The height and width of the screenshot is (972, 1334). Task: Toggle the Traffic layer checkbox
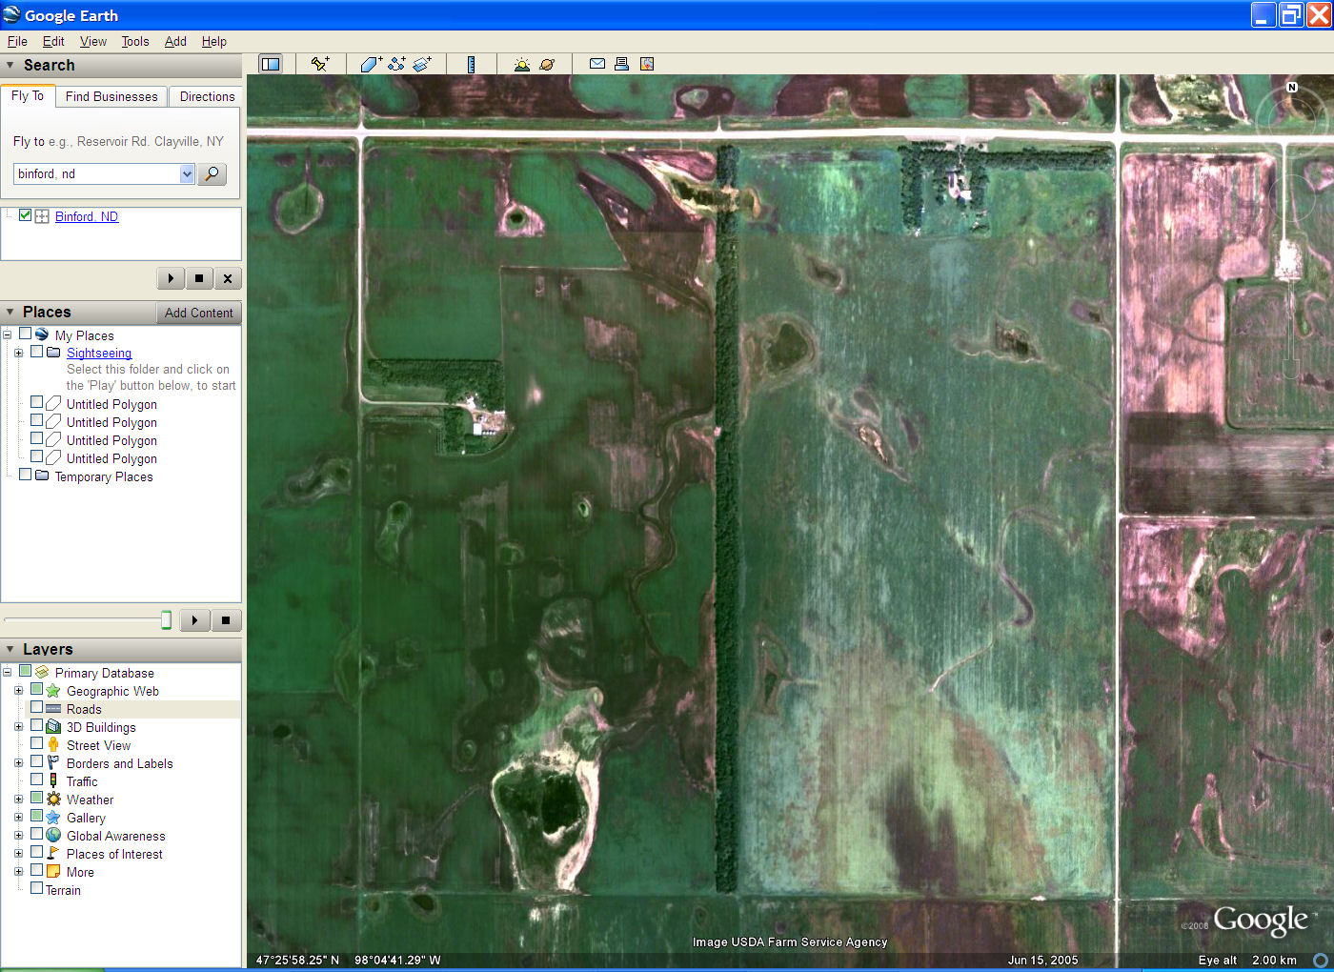click(x=36, y=780)
